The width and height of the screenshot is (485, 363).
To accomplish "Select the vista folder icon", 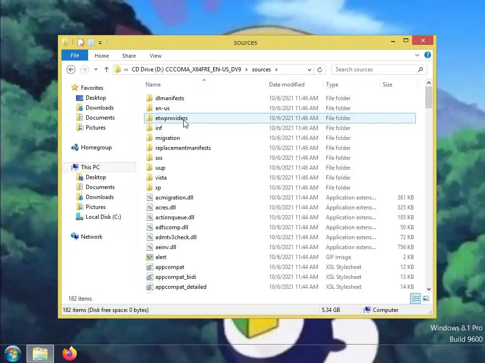I will tap(149, 178).
